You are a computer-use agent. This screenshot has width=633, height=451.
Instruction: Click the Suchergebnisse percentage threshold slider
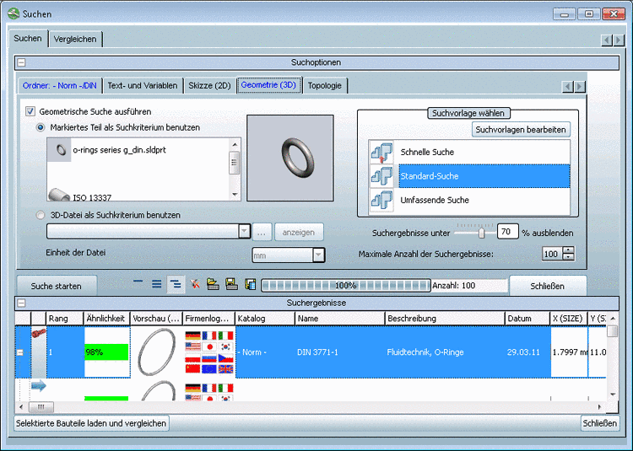481,232
